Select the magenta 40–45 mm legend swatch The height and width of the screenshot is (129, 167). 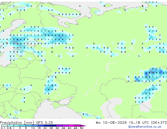point(71,126)
